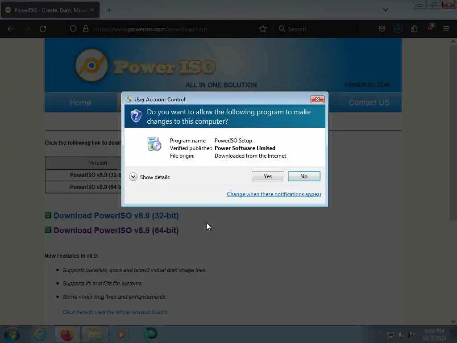
Task: Click Download PowerISO v8.9 (64-bit) link
Action: click(116, 230)
